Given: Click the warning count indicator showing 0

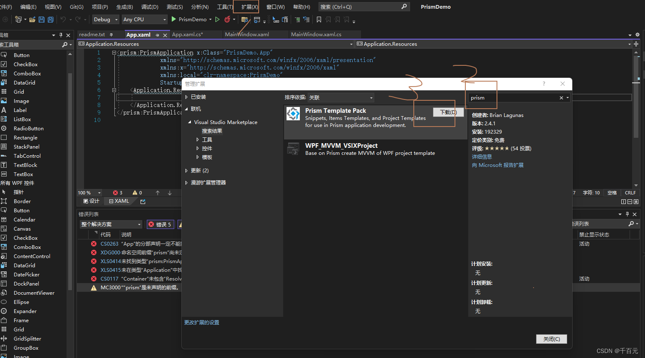Looking at the screenshot, I should click(137, 193).
